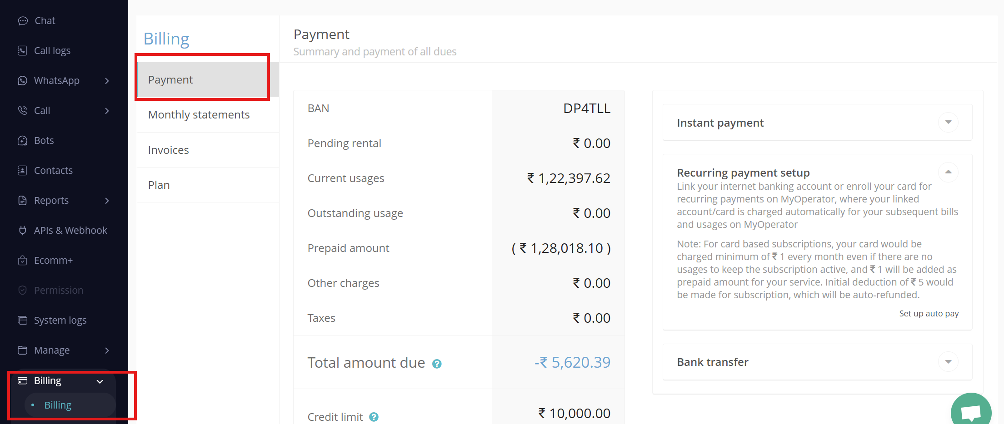Open the Monthly statements tab
This screenshot has width=1004, height=424.
pyautogui.click(x=199, y=115)
